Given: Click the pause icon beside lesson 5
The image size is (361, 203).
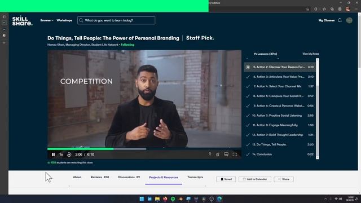Looking at the screenshot, I should pyautogui.click(x=248, y=67).
